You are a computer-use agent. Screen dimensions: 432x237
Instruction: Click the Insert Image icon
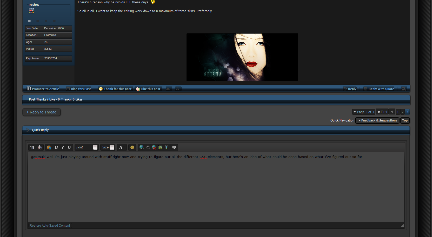coord(160,147)
